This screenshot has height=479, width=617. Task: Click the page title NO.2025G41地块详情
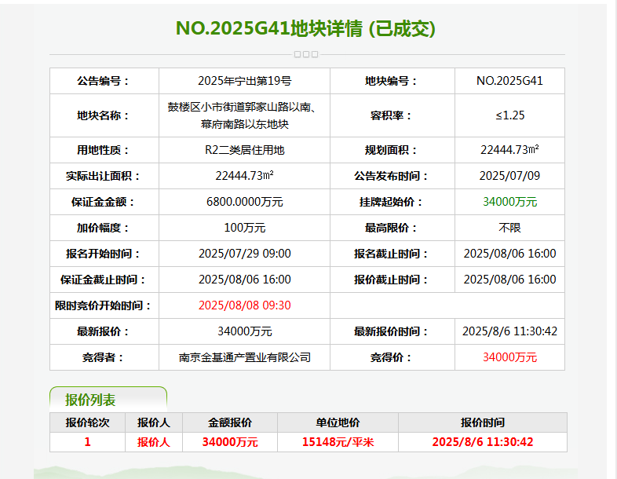pos(305,28)
